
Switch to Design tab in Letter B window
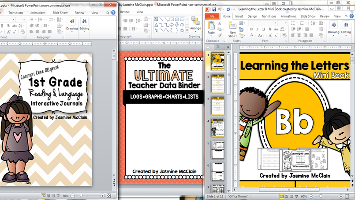[x=252, y=16]
